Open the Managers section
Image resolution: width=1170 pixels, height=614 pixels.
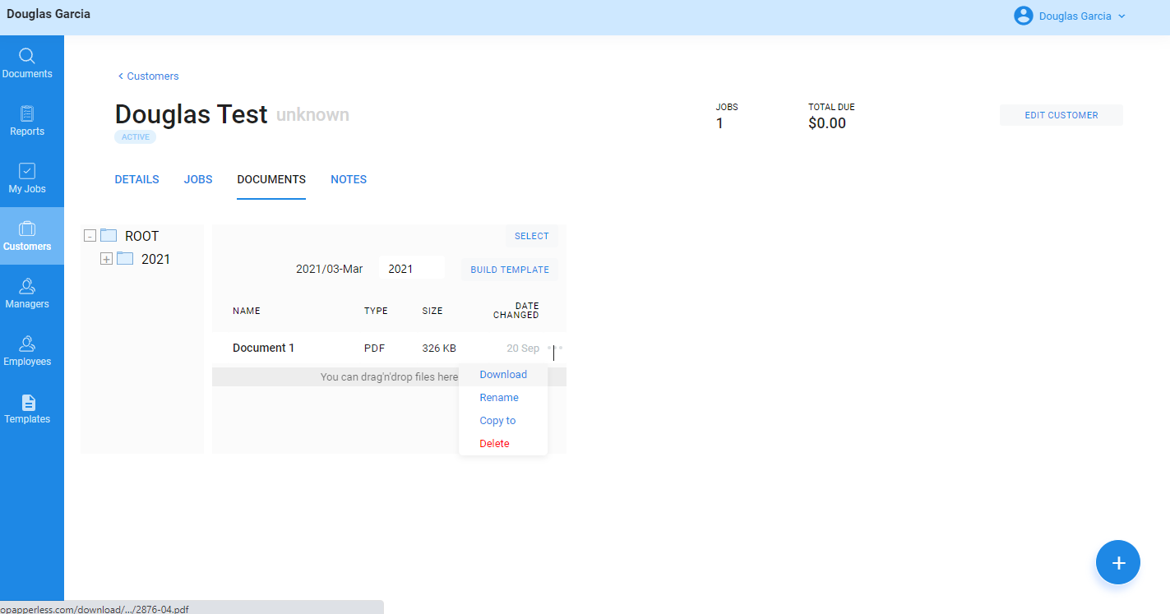coord(27,293)
